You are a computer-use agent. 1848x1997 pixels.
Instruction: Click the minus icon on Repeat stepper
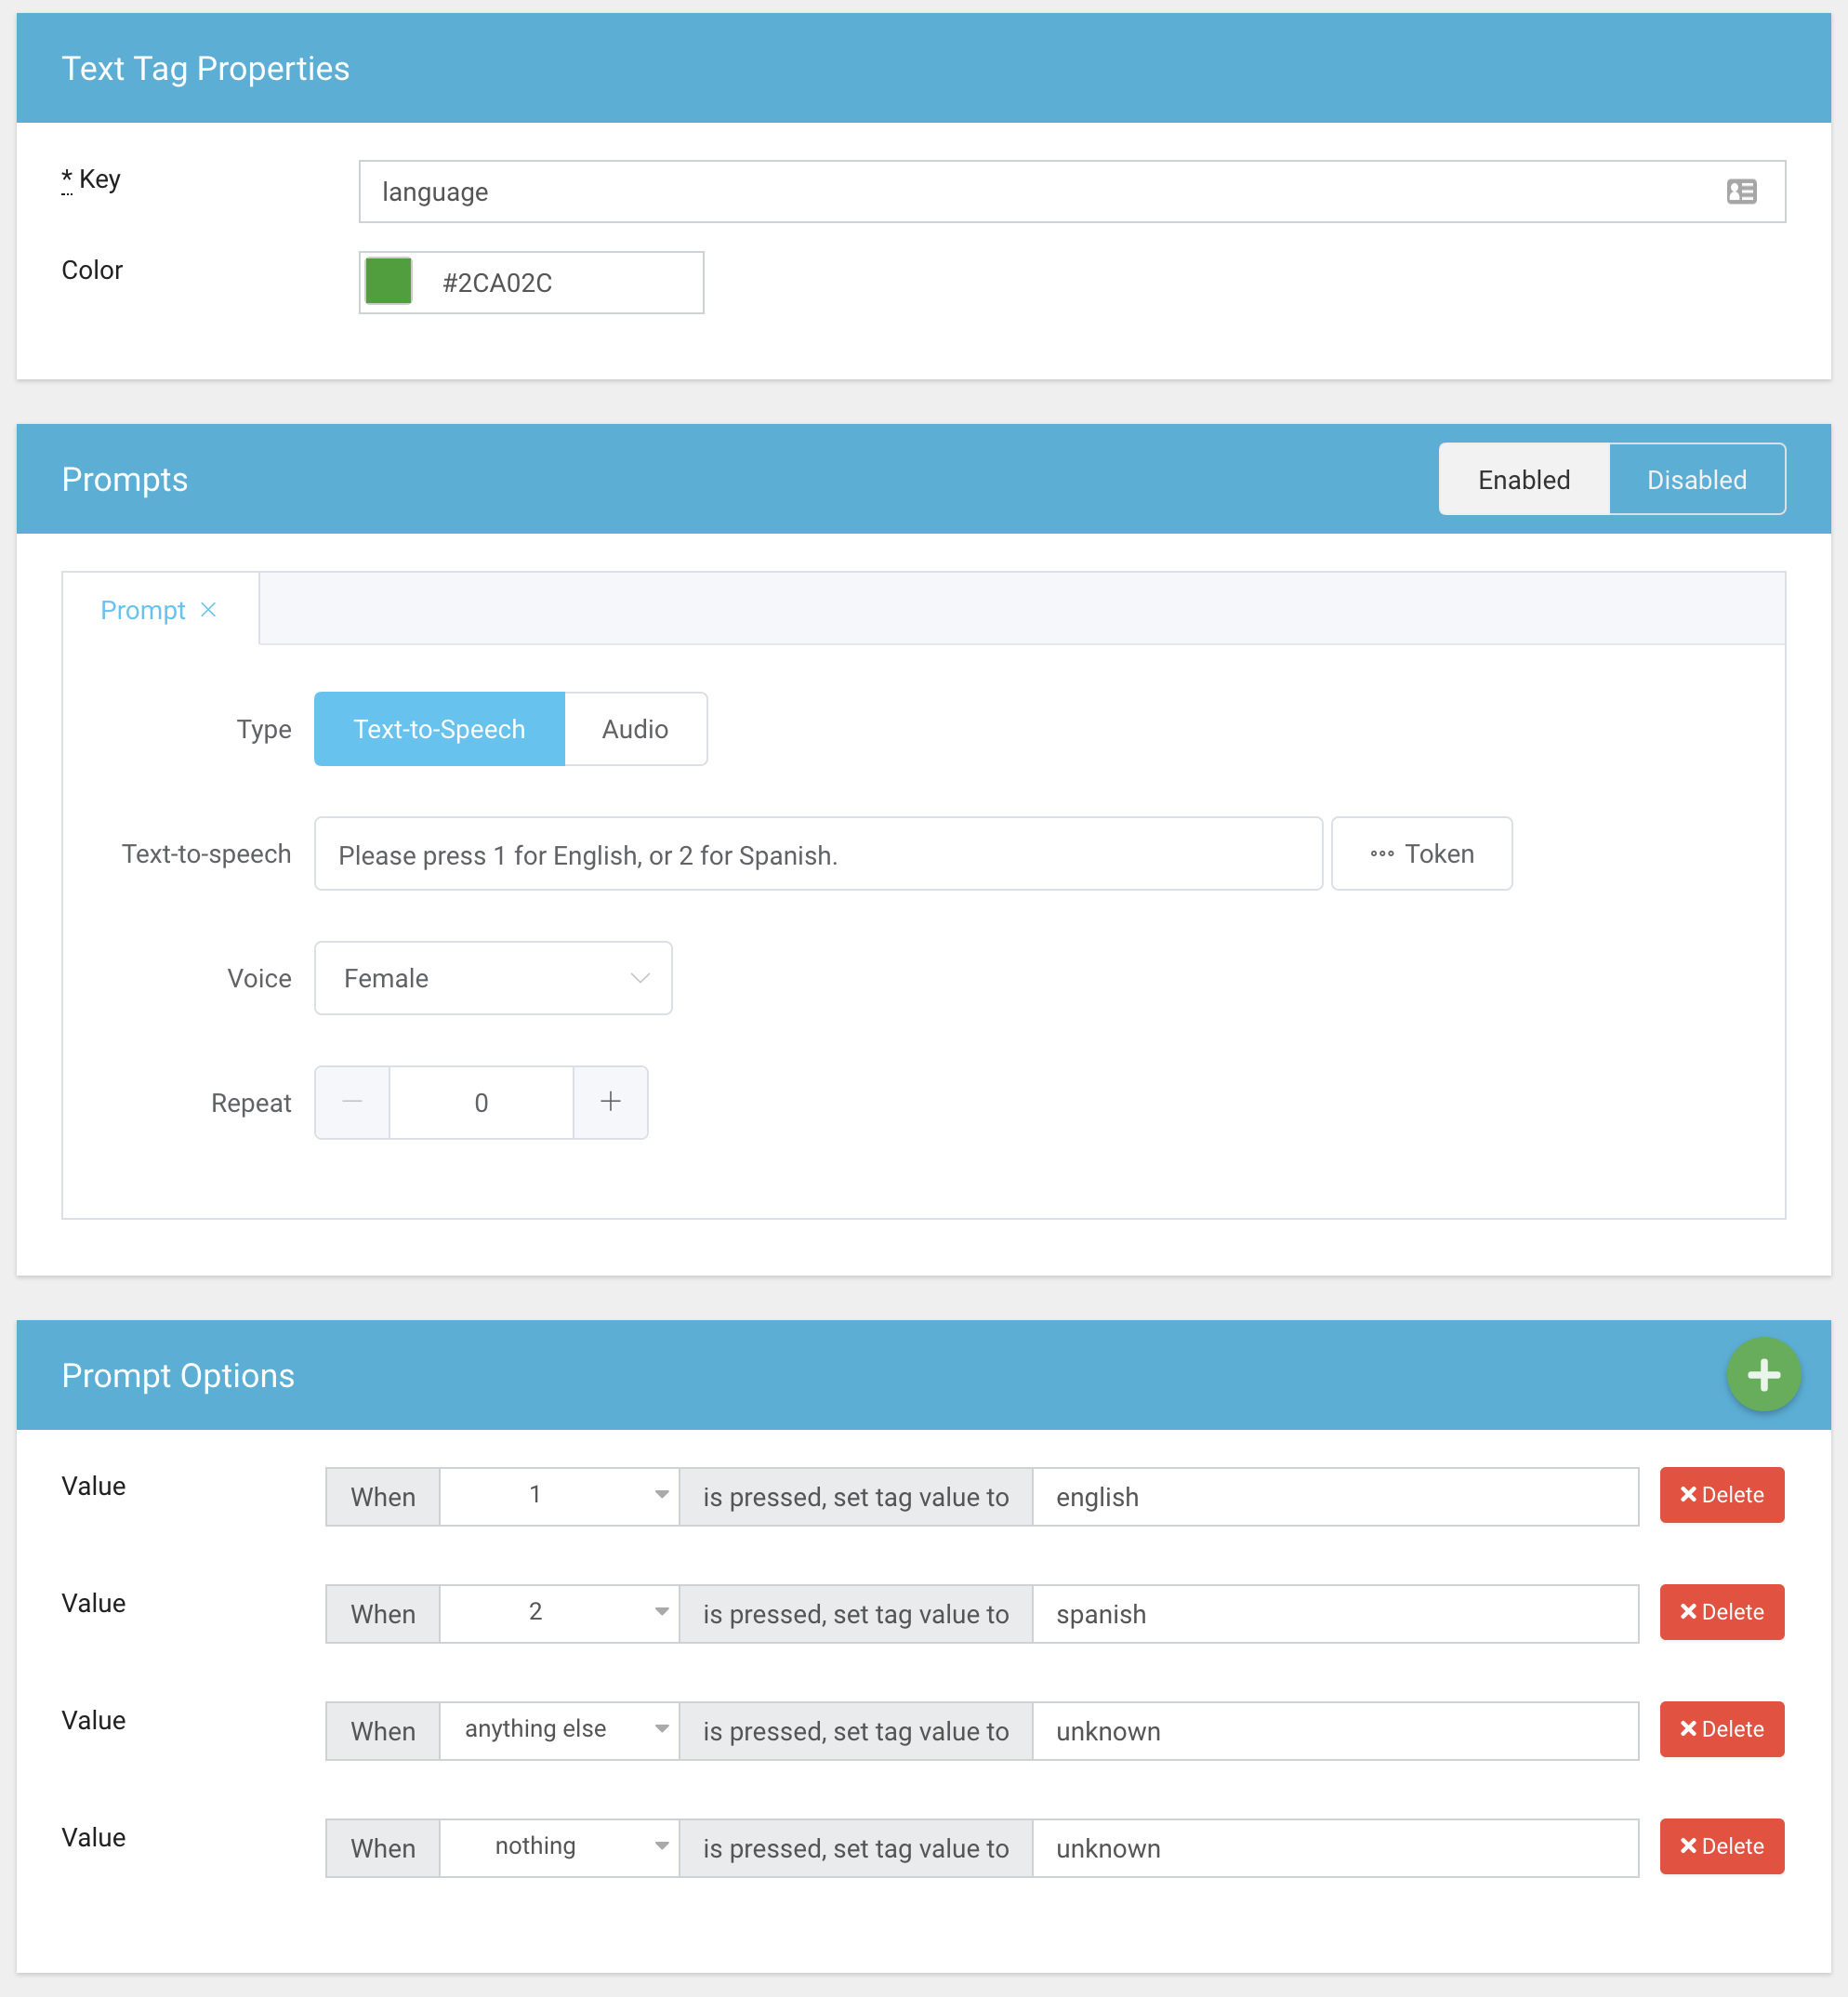pyautogui.click(x=352, y=1102)
